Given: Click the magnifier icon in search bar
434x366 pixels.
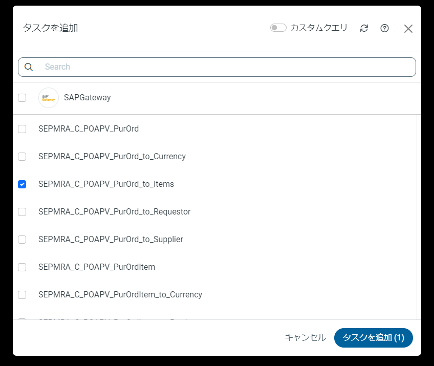Looking at the screenshot, I should [x=29, y=67].
